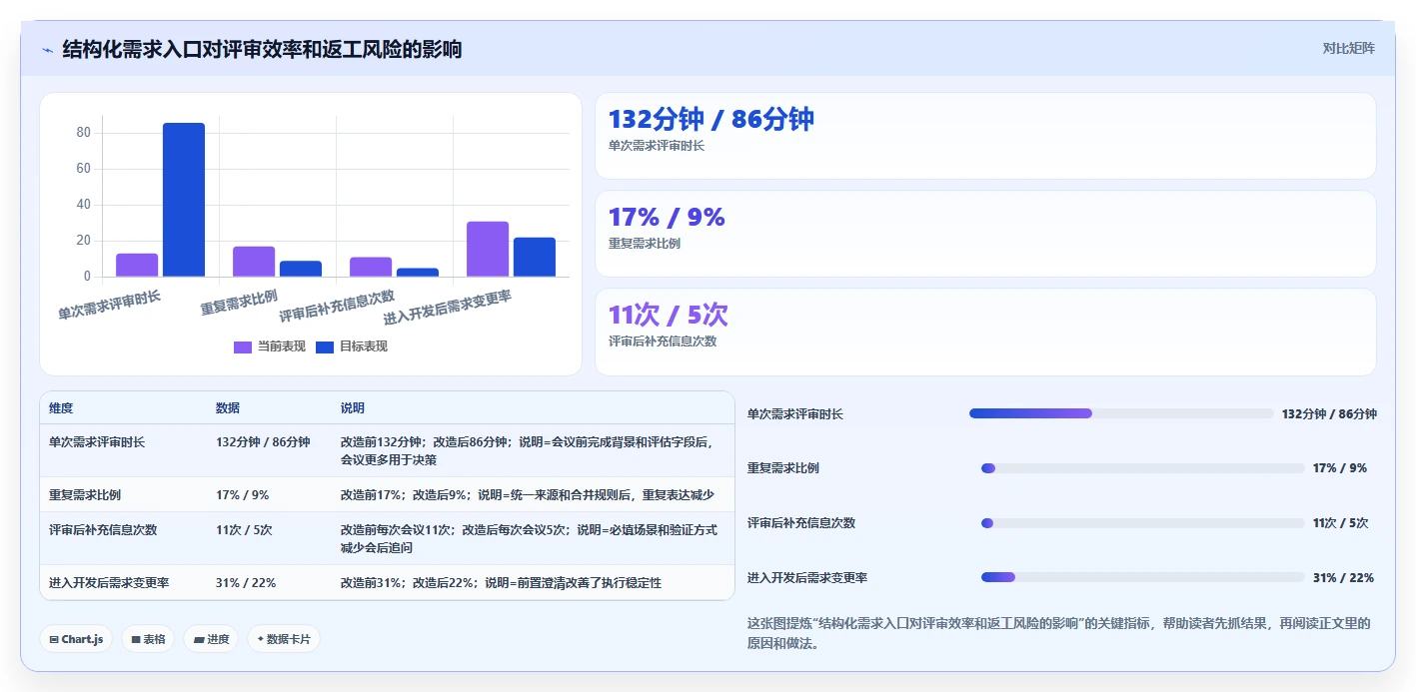Image resolution: width=1416 pixels, height=692 pixels.
Task: Open the 17% / 9% data card
Action: 985,234
